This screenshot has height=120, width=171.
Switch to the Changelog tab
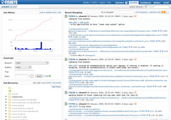(145, 2)
